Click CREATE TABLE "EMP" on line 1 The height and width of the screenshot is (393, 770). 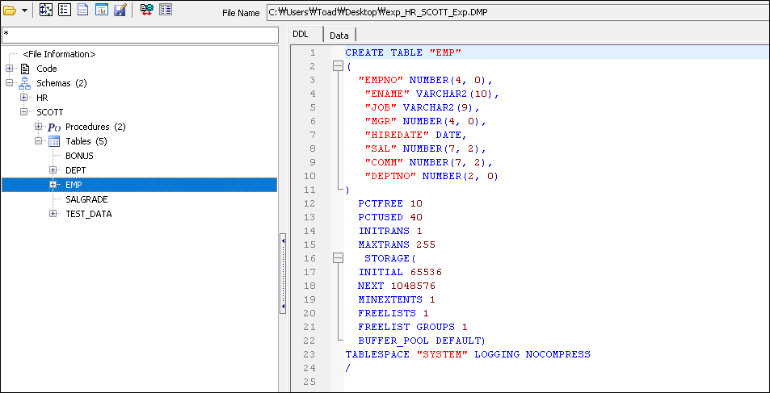tap(403, 52)
